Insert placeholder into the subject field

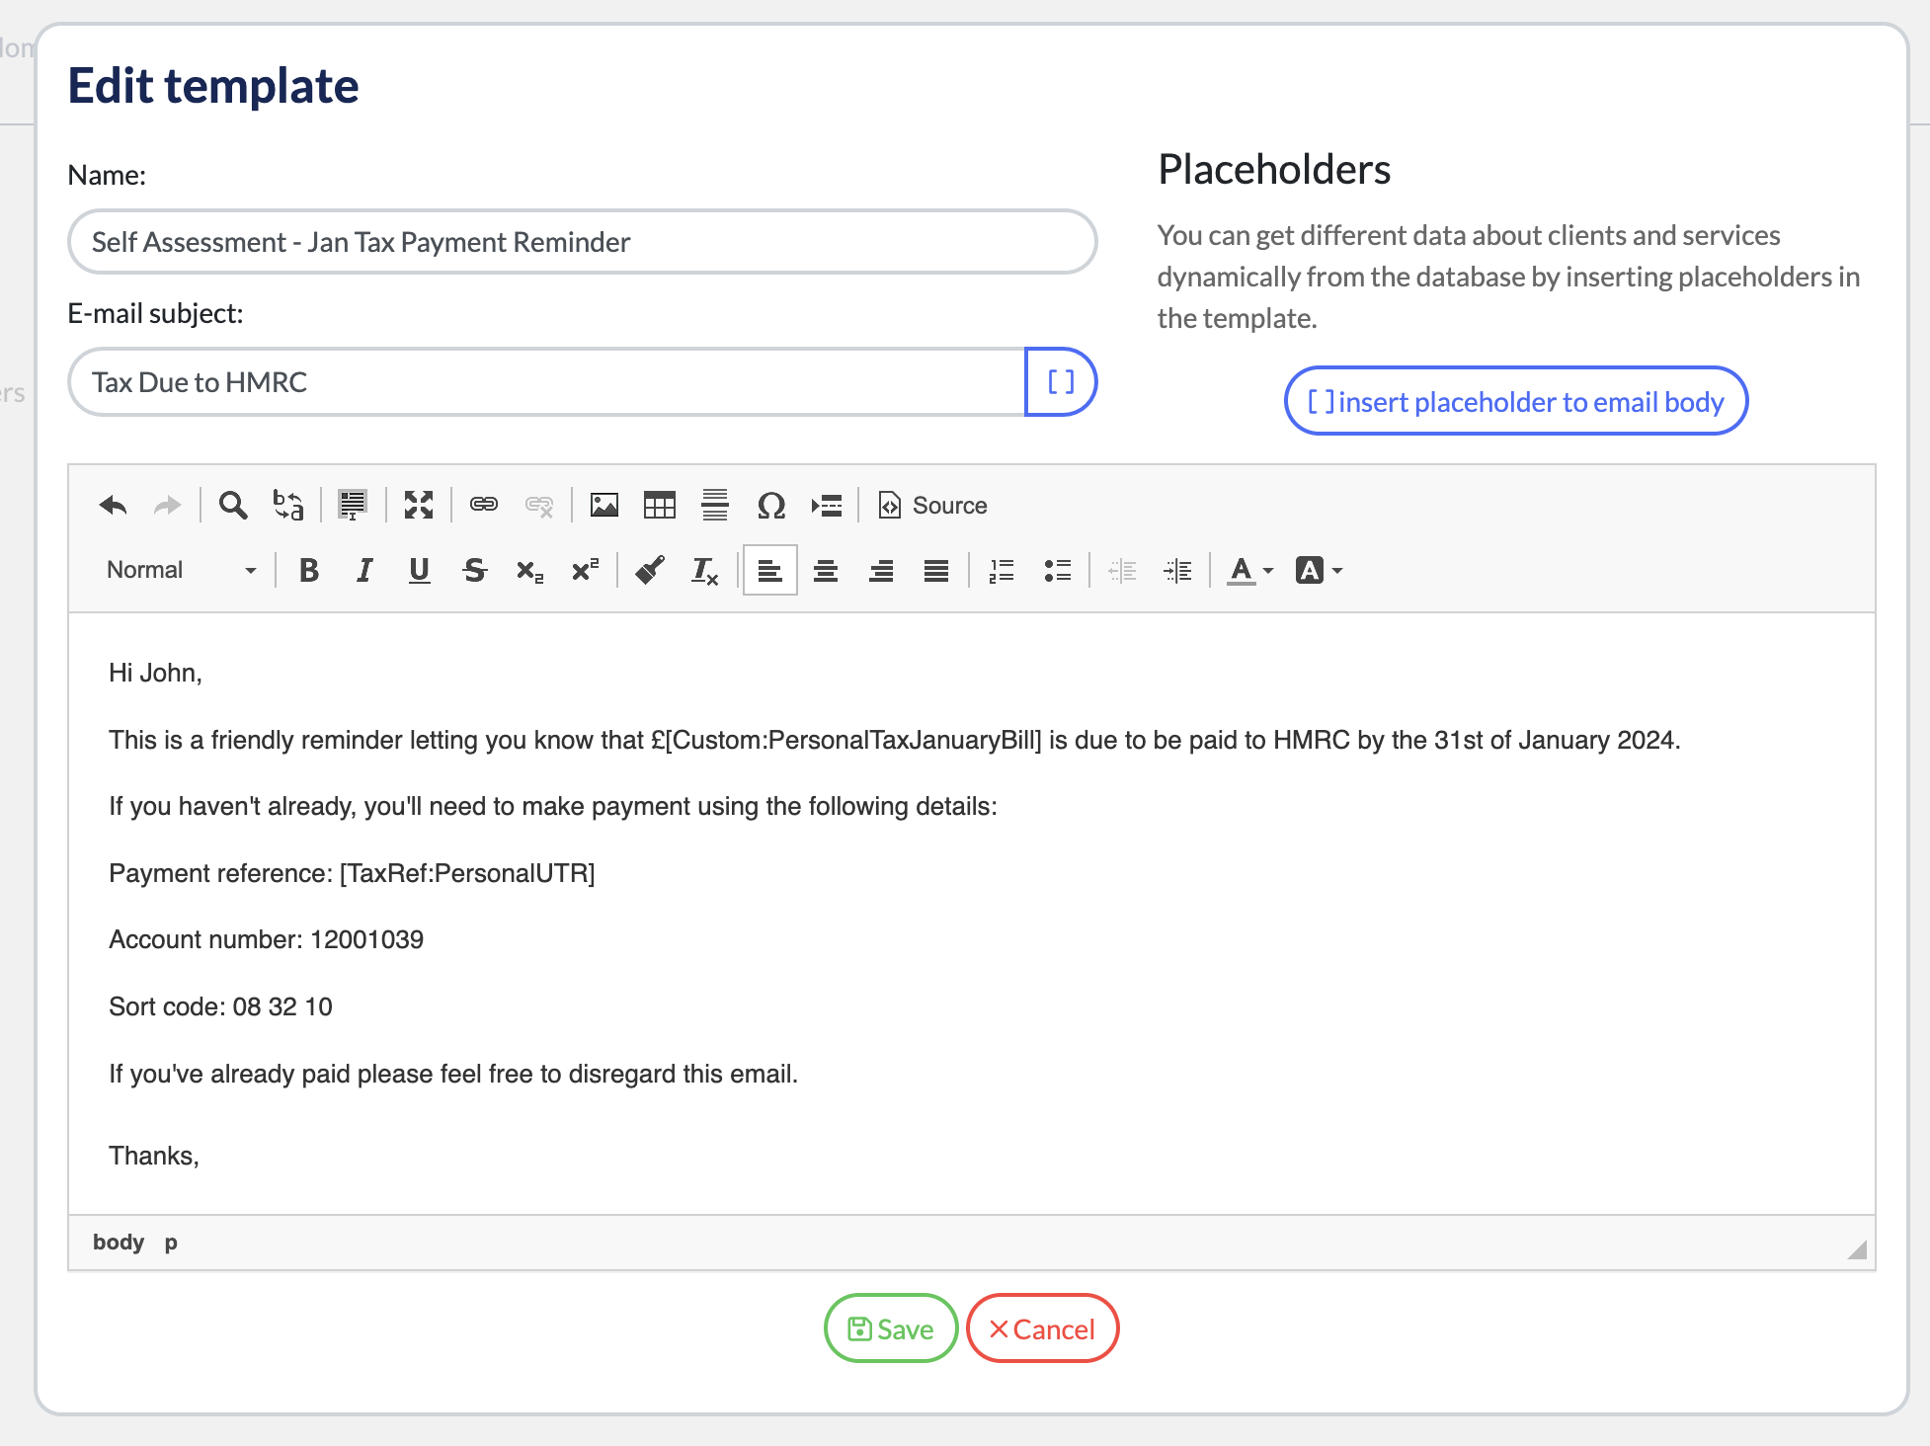pos(1061,382)
